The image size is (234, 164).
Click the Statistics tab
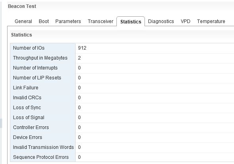pos(131,21)
